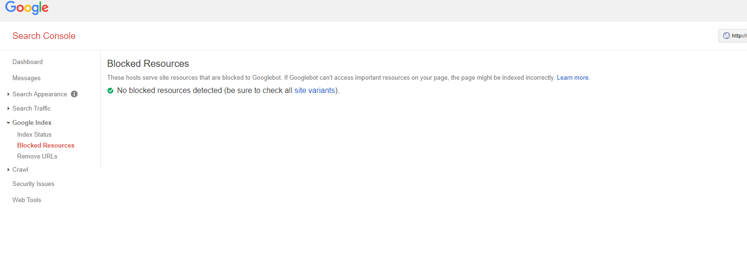
Task: Select Crawl menu label
Action: coord(20,170)
